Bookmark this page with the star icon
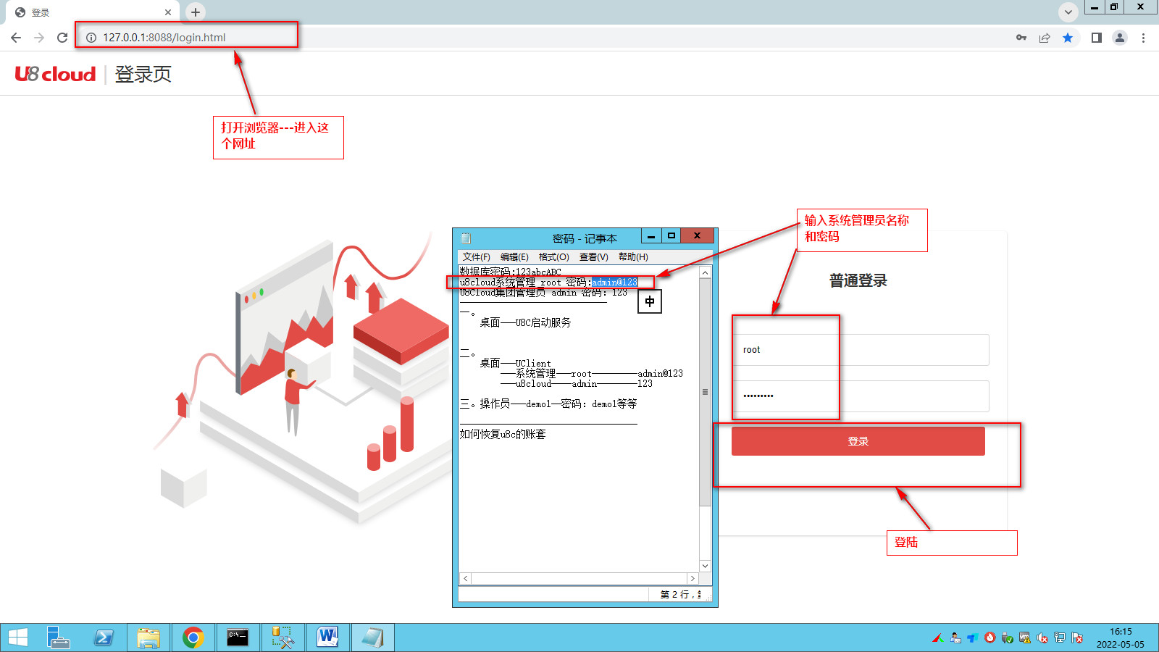This screenshot has width=1159, height=652. [x=1068, y=38]
